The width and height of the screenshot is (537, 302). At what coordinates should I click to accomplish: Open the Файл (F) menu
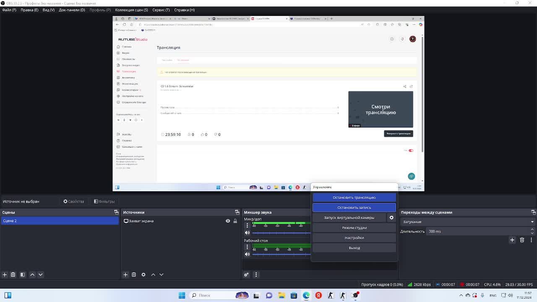9,10
